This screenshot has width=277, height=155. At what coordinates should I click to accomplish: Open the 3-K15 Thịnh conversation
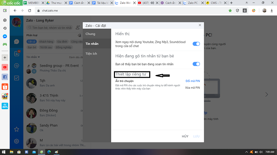(x=54, y=98)
